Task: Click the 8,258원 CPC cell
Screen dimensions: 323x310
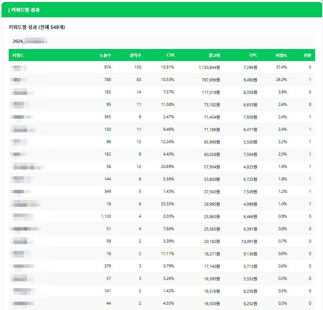Action: [250, 291]
